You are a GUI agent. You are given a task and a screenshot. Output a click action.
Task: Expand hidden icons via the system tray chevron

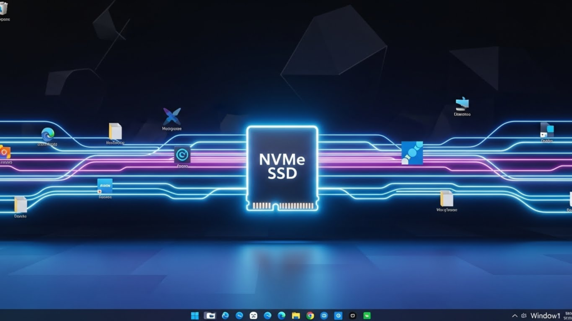click(514, 315)
